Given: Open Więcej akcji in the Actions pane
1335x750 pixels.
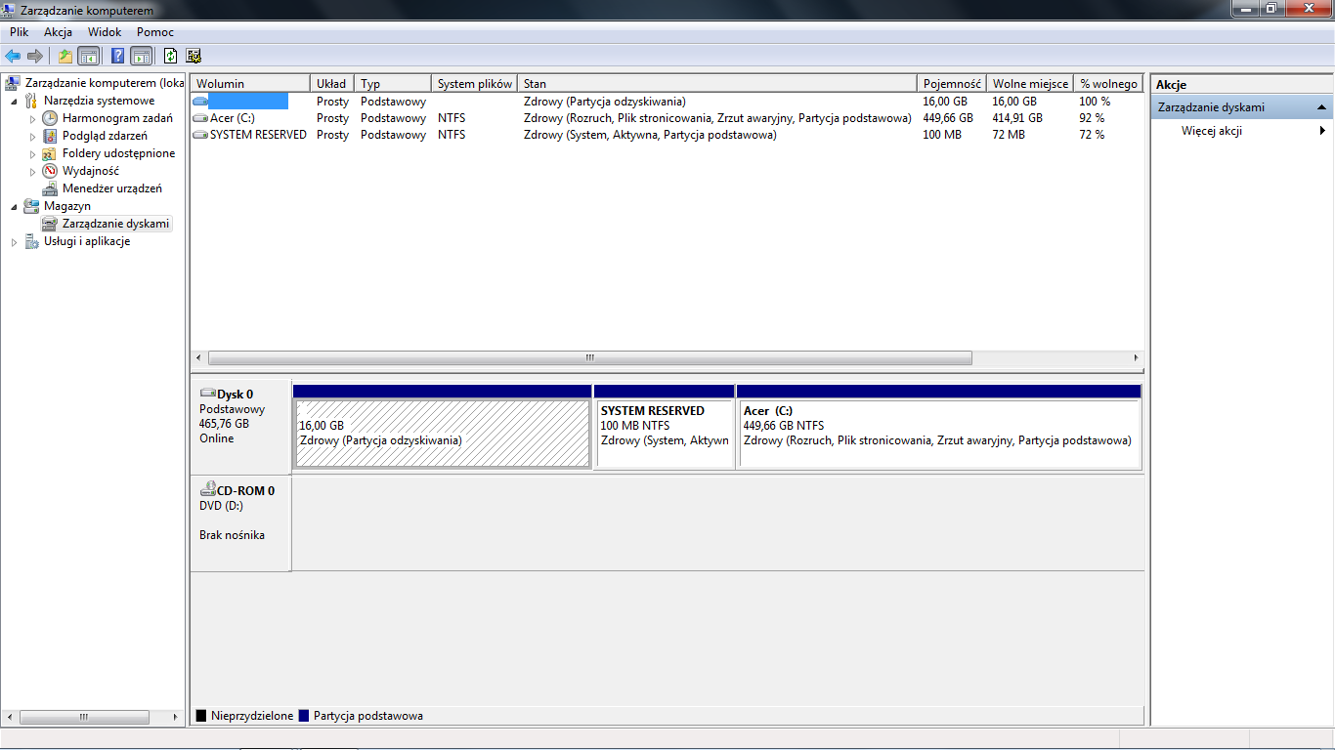Looking at the screenshot, I should (x=1211, y=131).
